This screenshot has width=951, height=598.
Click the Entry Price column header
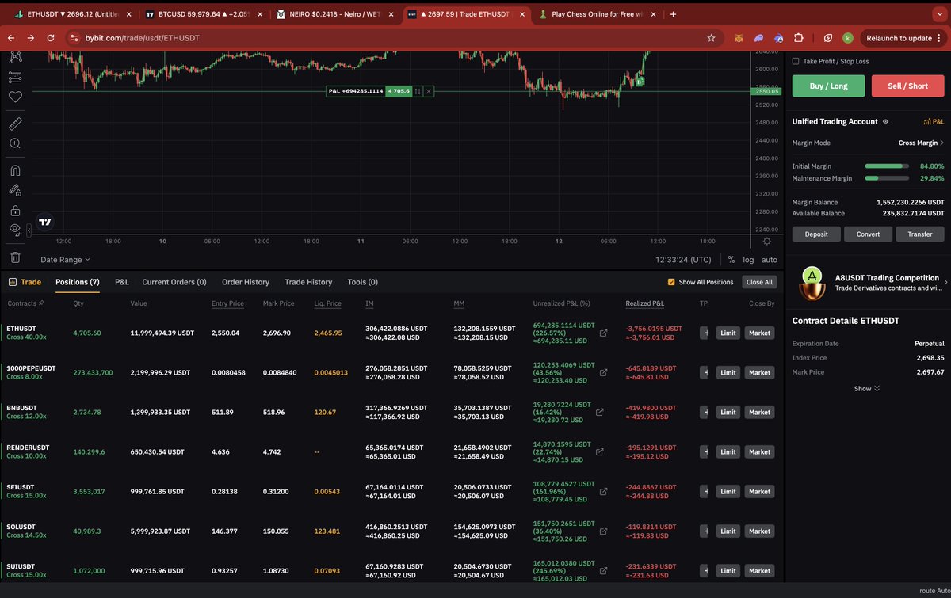(227, 303)
